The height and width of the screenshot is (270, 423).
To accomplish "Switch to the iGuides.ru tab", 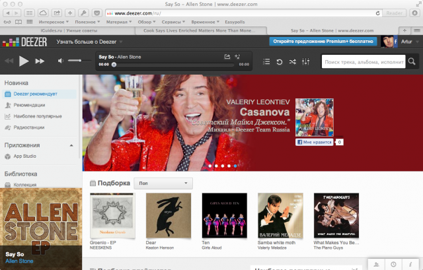I will tap(69, 31).
